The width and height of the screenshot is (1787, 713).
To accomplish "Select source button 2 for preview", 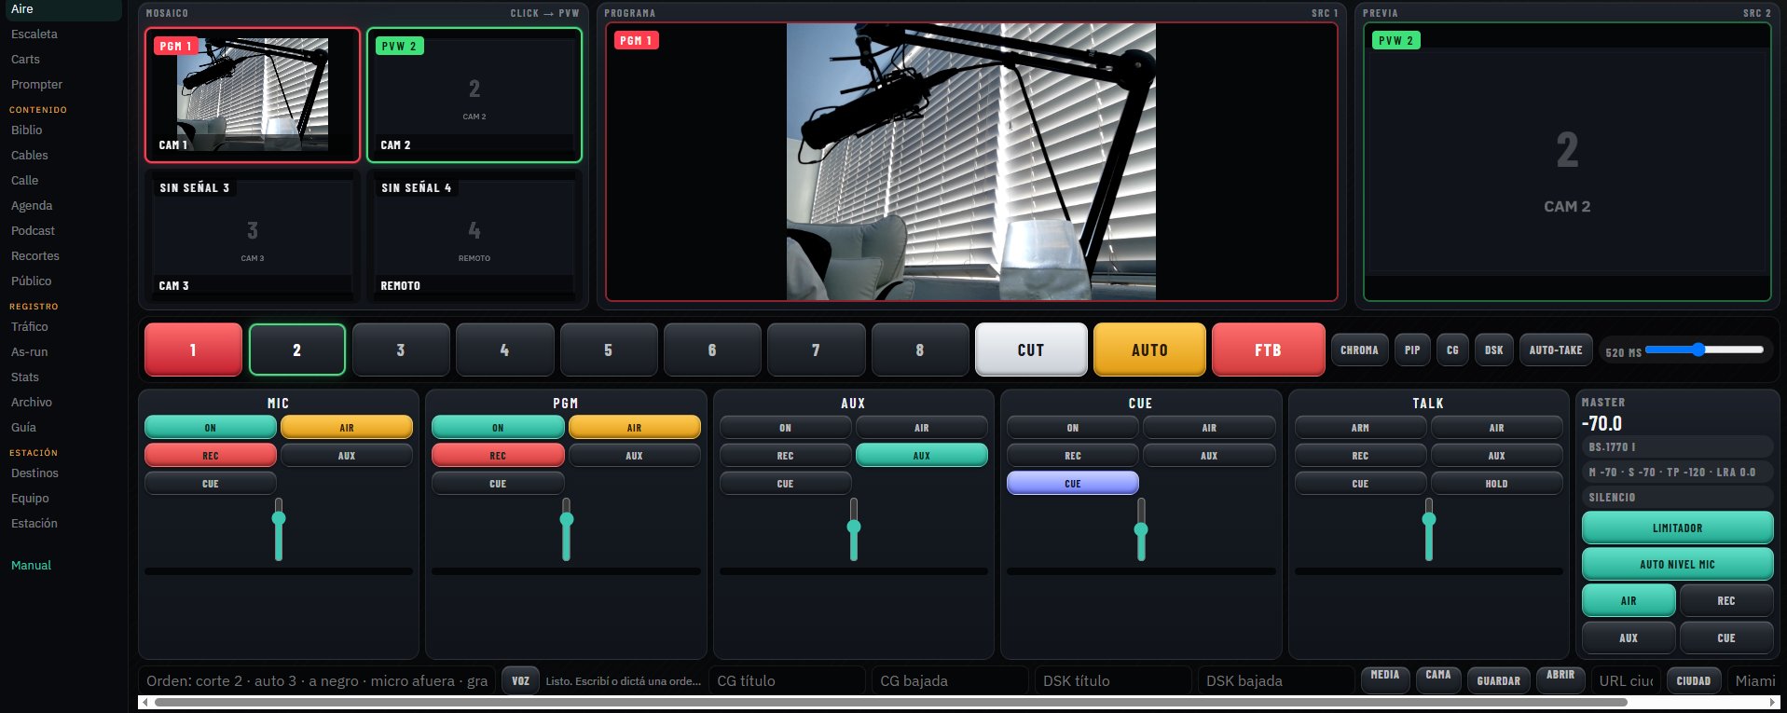I will [296, 350].
